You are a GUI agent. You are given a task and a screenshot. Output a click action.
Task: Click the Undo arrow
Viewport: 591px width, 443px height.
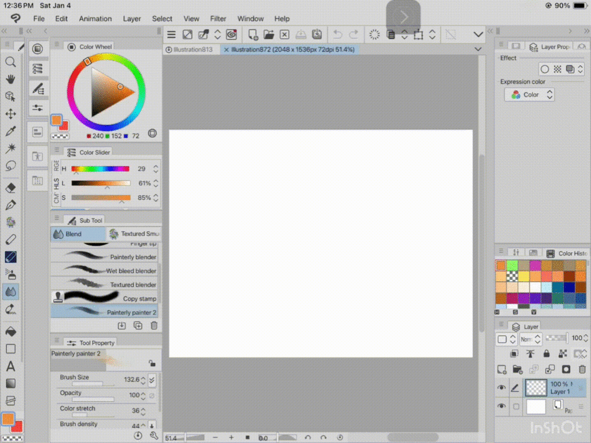coord(337,34)
